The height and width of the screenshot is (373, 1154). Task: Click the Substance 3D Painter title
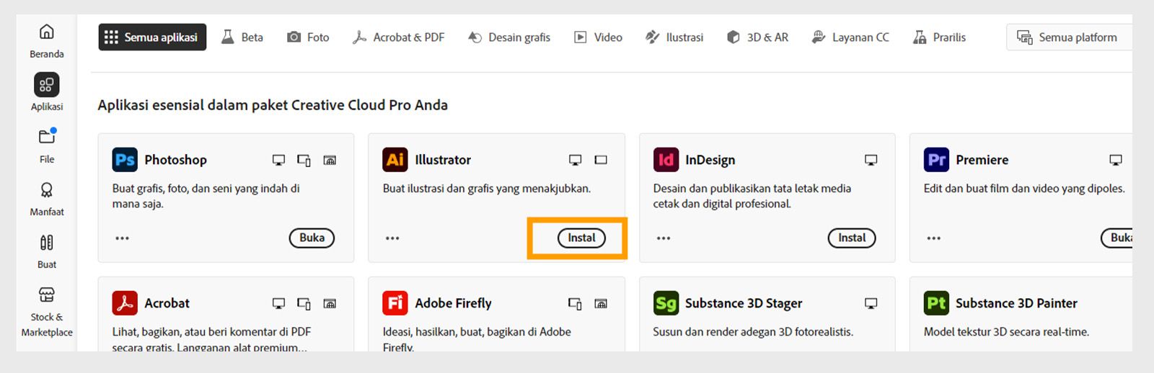point(1016,303)
